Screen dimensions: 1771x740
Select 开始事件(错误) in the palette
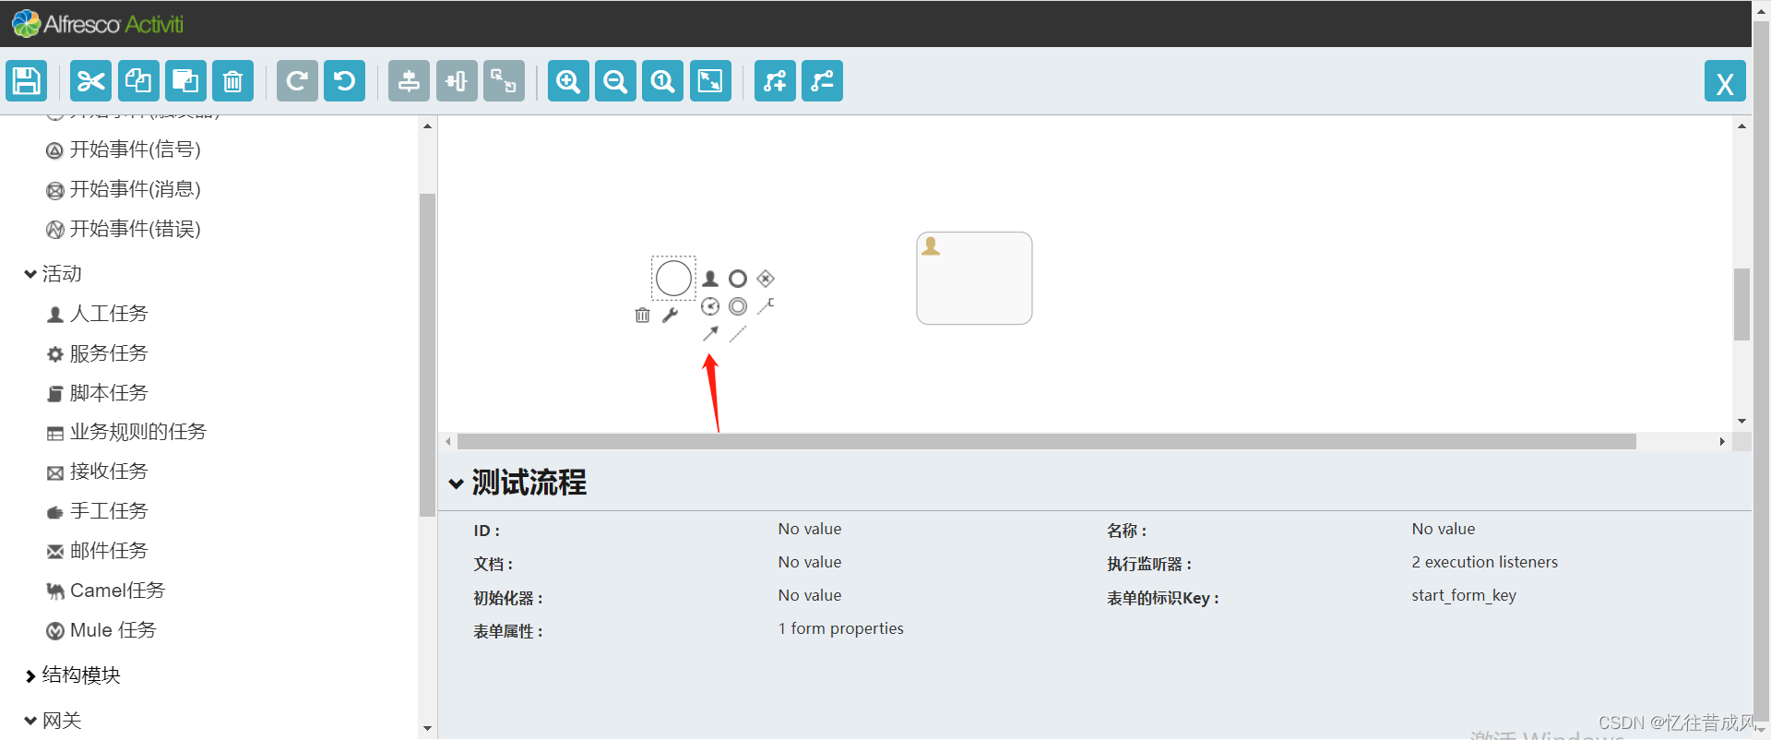coord(124,229)
